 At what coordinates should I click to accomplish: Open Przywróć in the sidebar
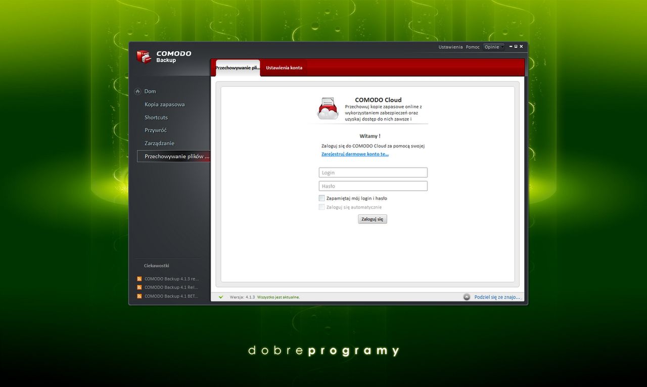coord(156,130)
